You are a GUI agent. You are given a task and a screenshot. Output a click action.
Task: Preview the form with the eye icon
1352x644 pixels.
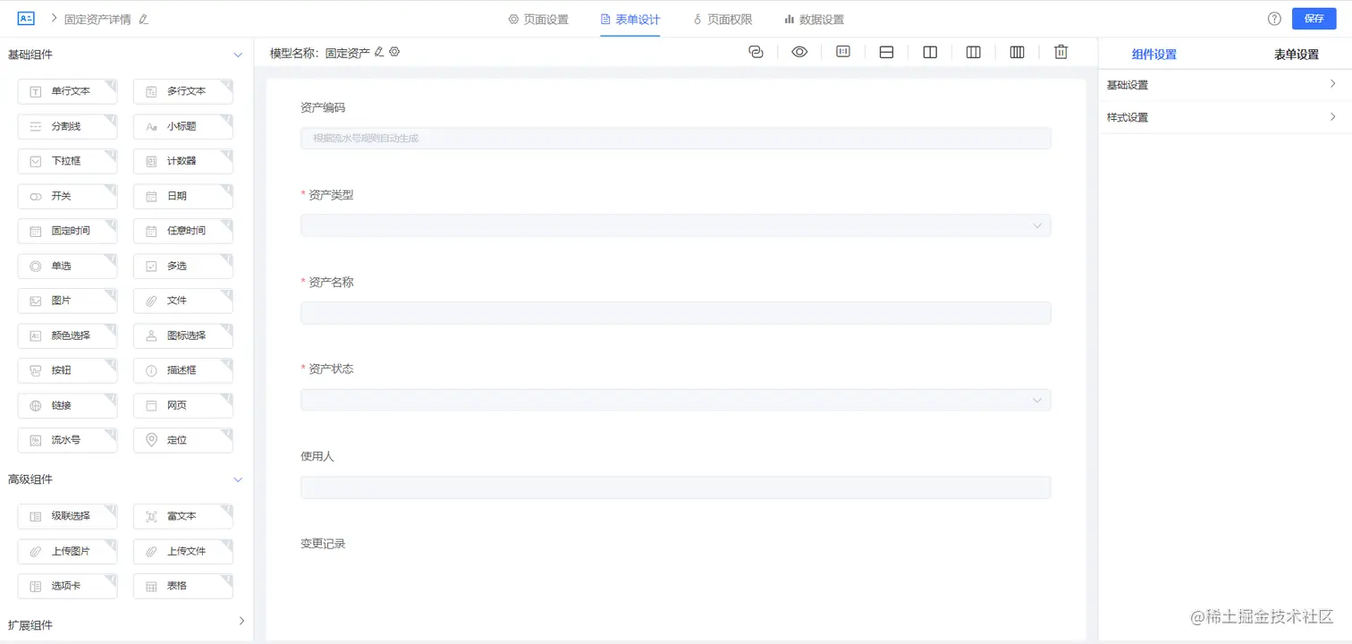point(799,52)
